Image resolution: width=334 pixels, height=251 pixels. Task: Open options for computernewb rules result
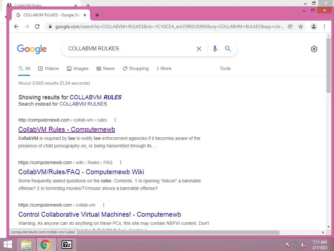tap(115, 120)
